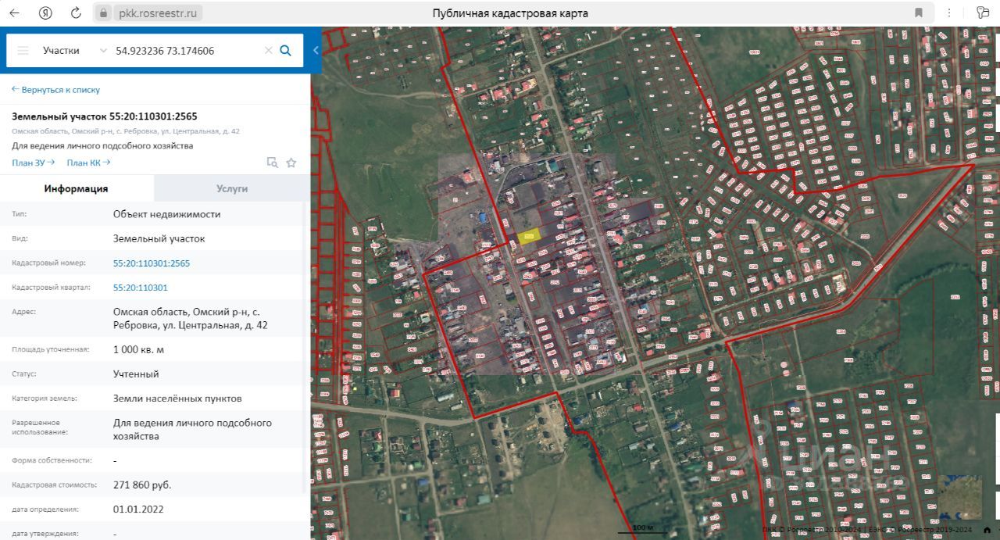Click the status value Учтенный
The width and height of the screenshot is (1000, 540).
[x=136, y=374]
